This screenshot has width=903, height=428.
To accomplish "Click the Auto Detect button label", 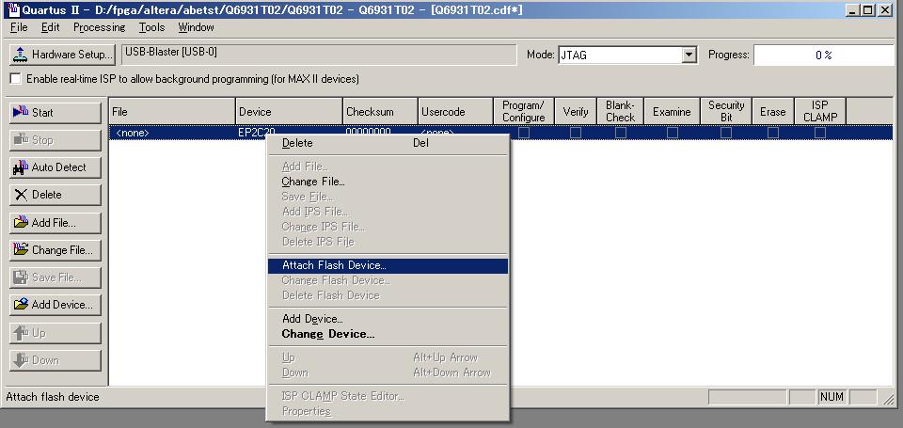I will [x=58, y=167].
